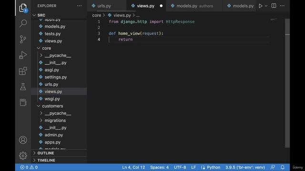
Task: Open the Accounts menu icon
Action: pyautogui.click(x=23, y=140)
